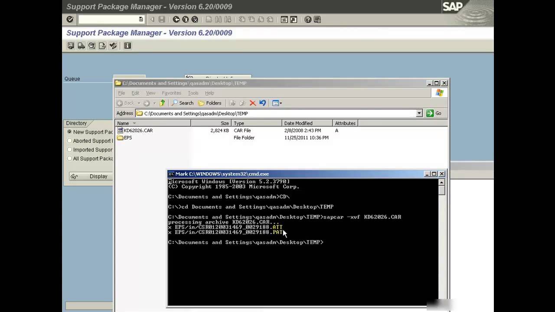Sort by the Name column header
555x312 pixels.
pyautogui.click(x=153, y=123)
